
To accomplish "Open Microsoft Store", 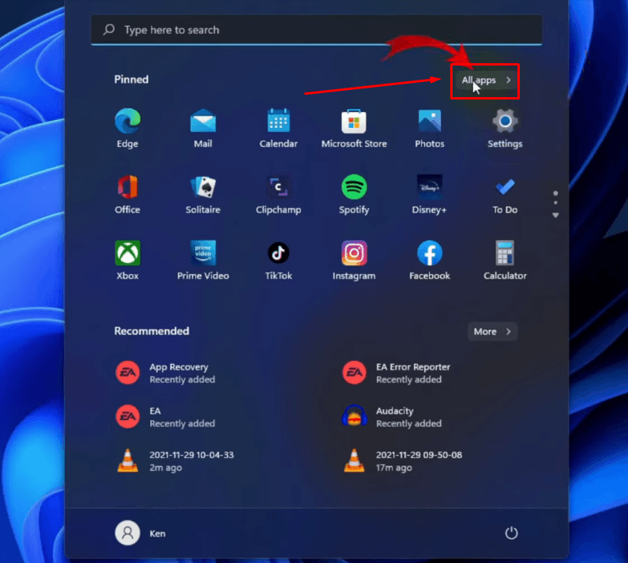I will coord(354,128).
